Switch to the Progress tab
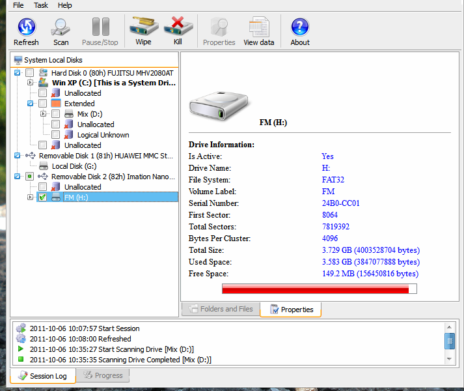Image resolution: width=464 pixels, height=391 pixels. (x=103, y=375)
